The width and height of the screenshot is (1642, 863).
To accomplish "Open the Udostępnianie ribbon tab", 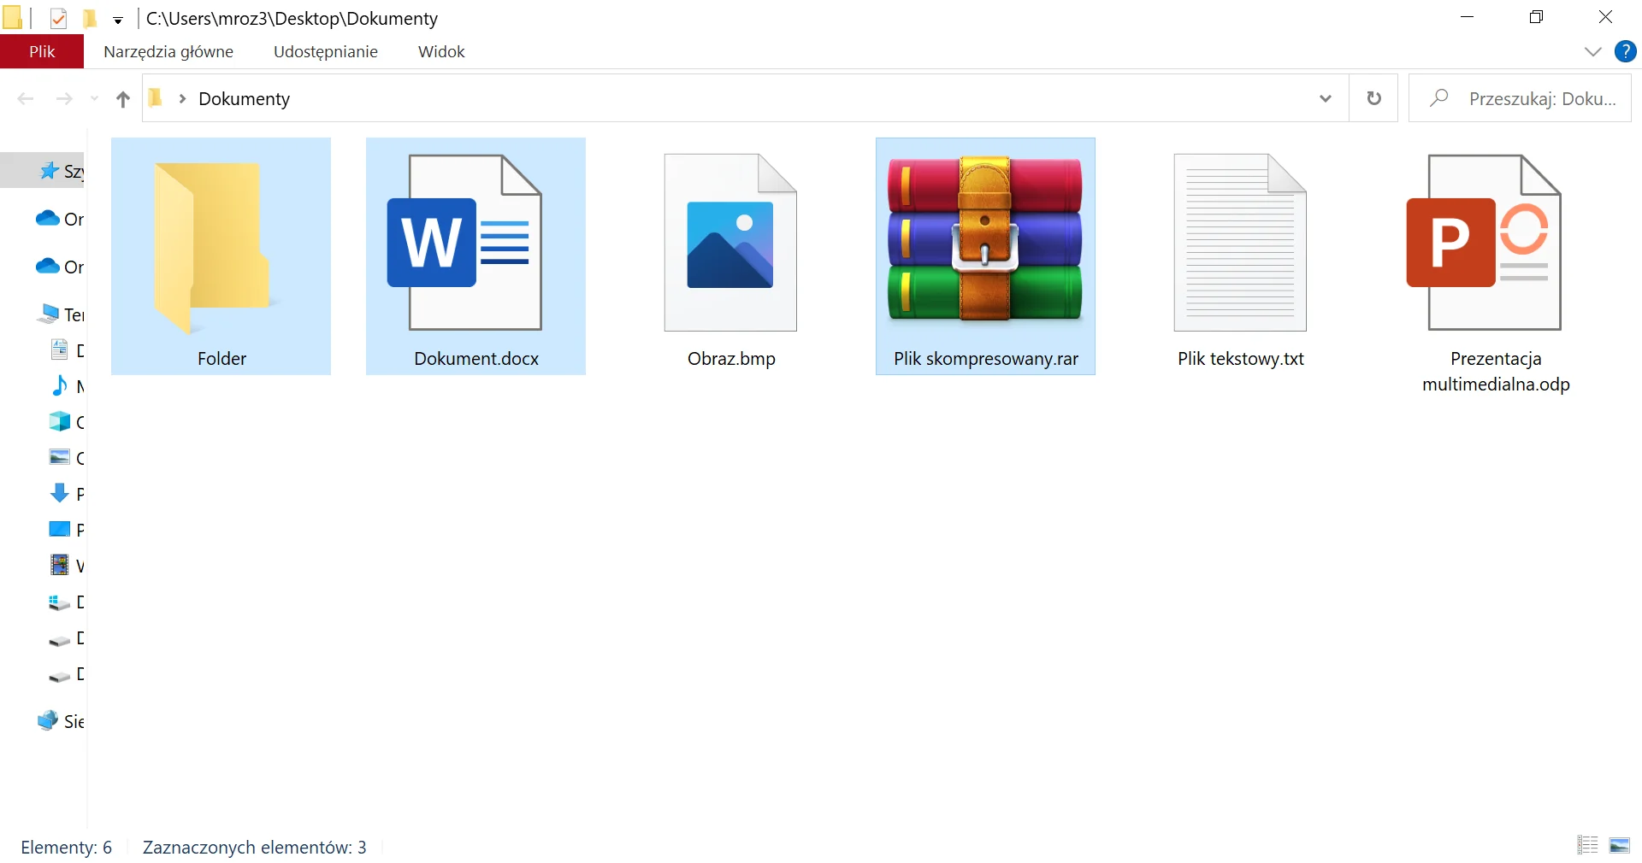I will pyautogui.click(x=326, y=51).
